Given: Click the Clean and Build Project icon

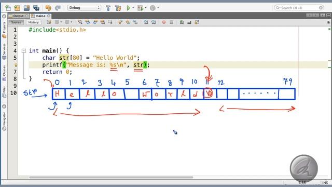Looking at the screenshot, I should 118,8.
